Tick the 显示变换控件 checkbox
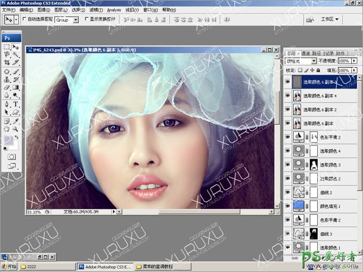This screenshot has height=272, width=363. tap(85, 19)
